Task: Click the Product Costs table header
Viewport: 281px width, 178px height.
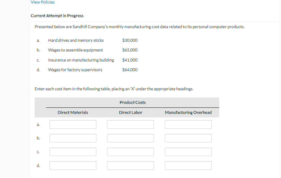Action: click(133, 103)
